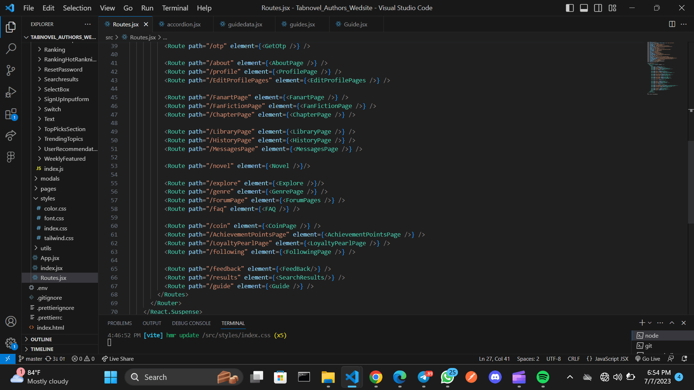Screen dimensions: 694x390
Task: Click the code minimap overview
Action: 663,69
